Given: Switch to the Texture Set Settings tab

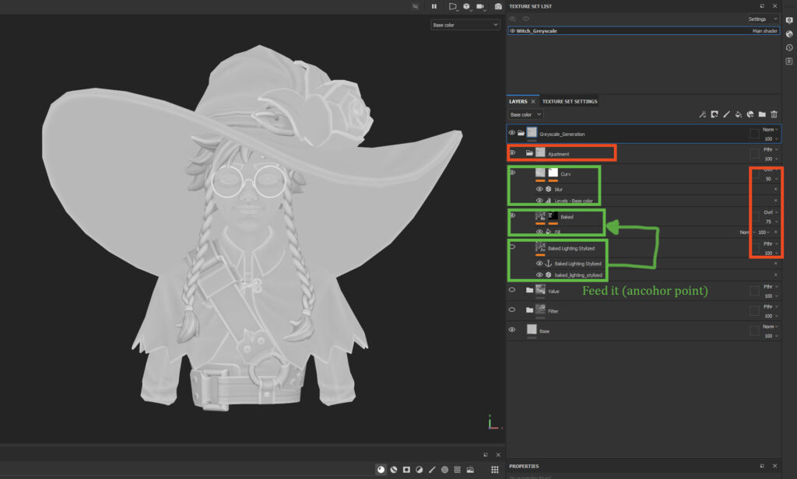Looking at the screenshot, I should pyautogui.click(x=570, y=101).
